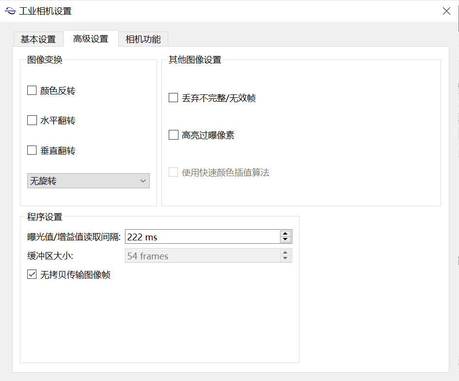Increase the 读取间隔 value with up arrow
Image resolution: width=459 pixels, height=381 pixels.
[285, 234]
